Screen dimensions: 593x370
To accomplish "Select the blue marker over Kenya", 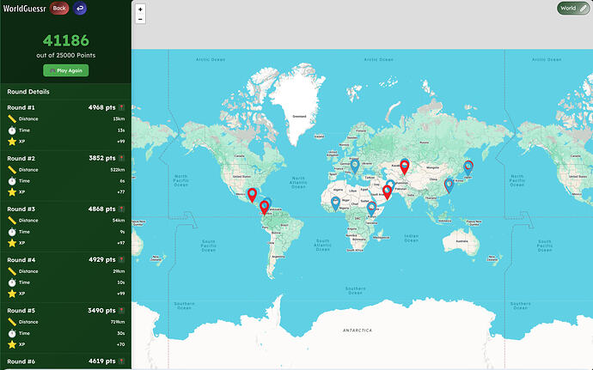I will coord(372,209).
